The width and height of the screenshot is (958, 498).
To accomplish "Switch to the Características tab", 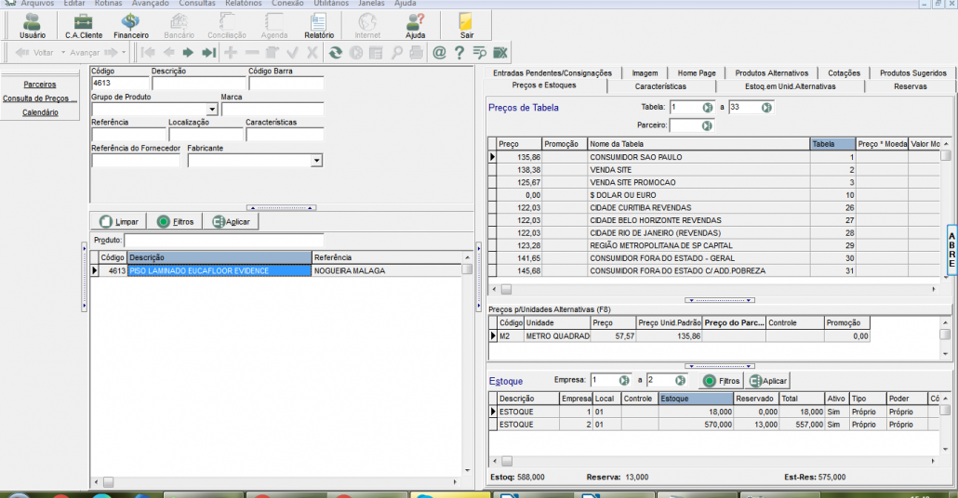I will click(660, 86).
